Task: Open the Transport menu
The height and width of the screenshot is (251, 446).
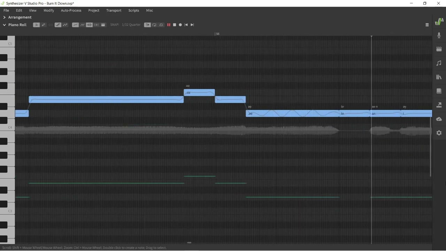Action: [114, 10]
